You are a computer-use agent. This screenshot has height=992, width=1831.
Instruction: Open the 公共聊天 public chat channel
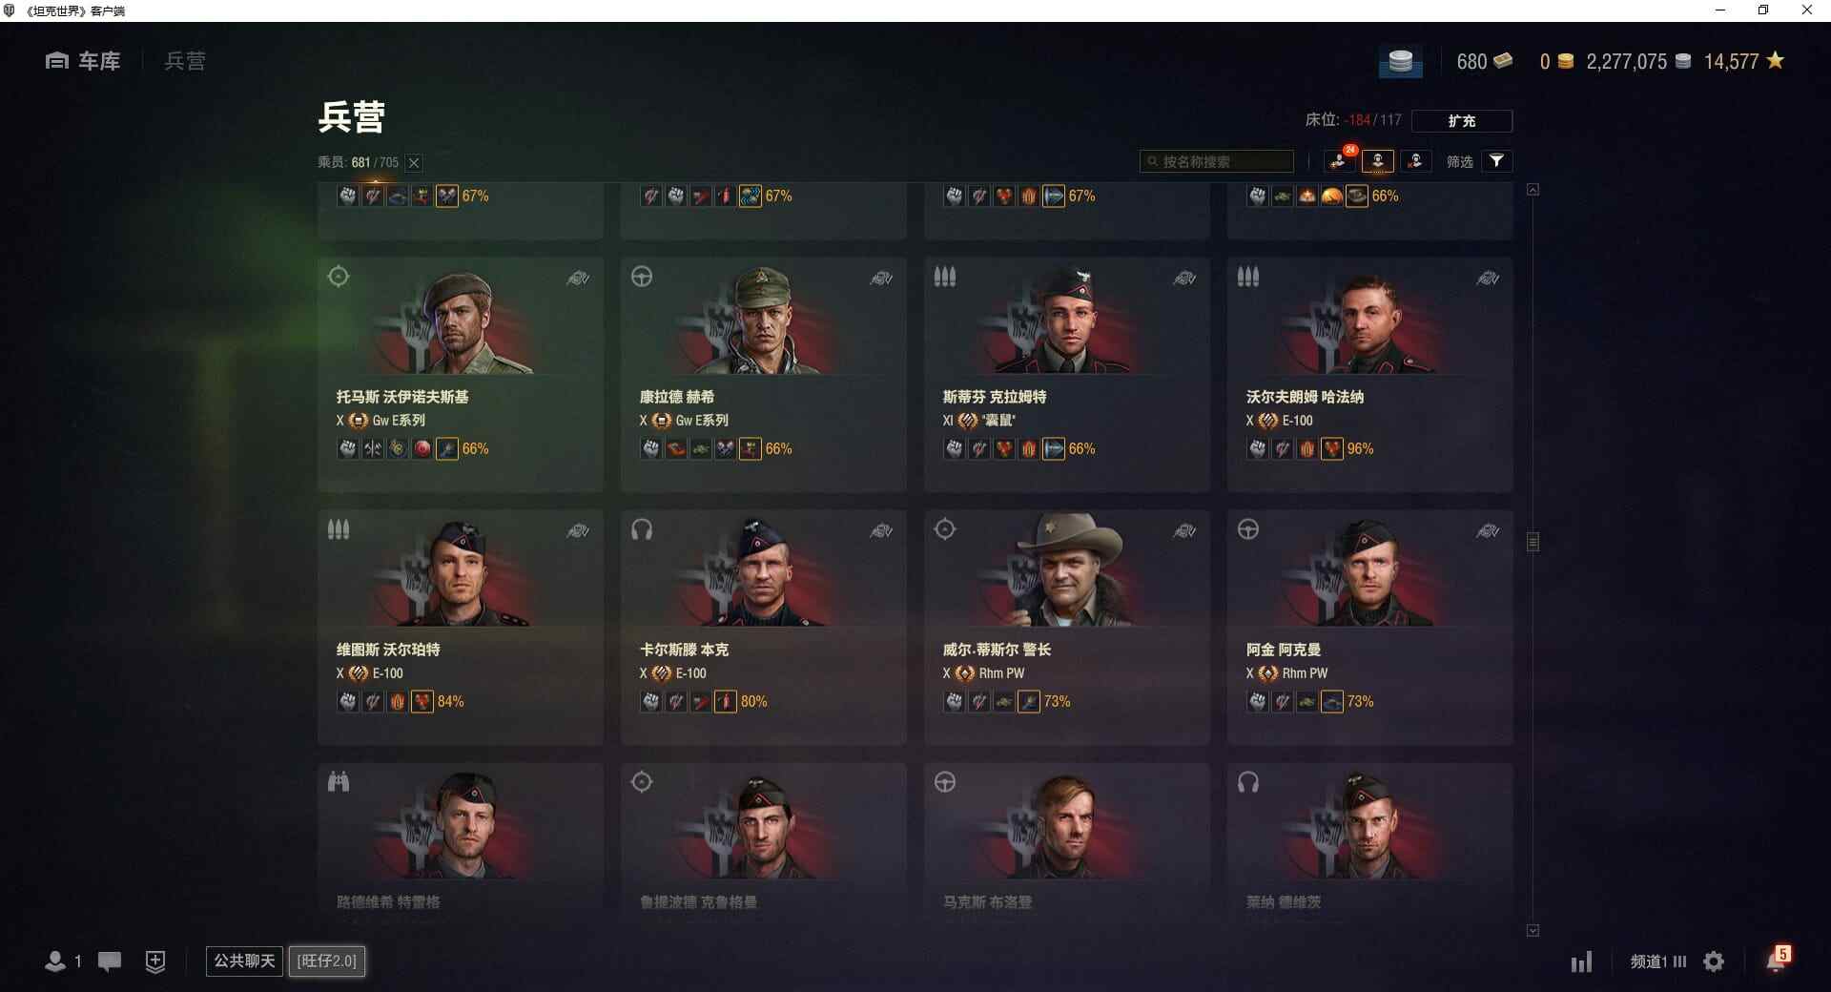244,961
